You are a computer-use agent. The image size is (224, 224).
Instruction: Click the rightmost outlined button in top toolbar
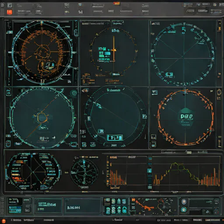(x=216, y=11)
